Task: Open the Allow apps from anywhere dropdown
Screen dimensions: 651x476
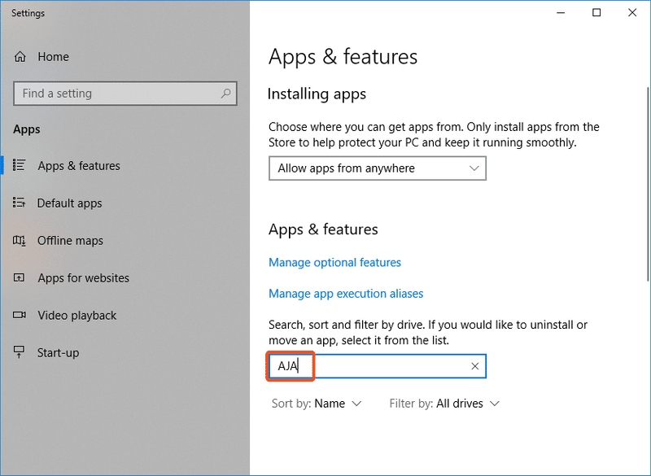Action: 377,168
